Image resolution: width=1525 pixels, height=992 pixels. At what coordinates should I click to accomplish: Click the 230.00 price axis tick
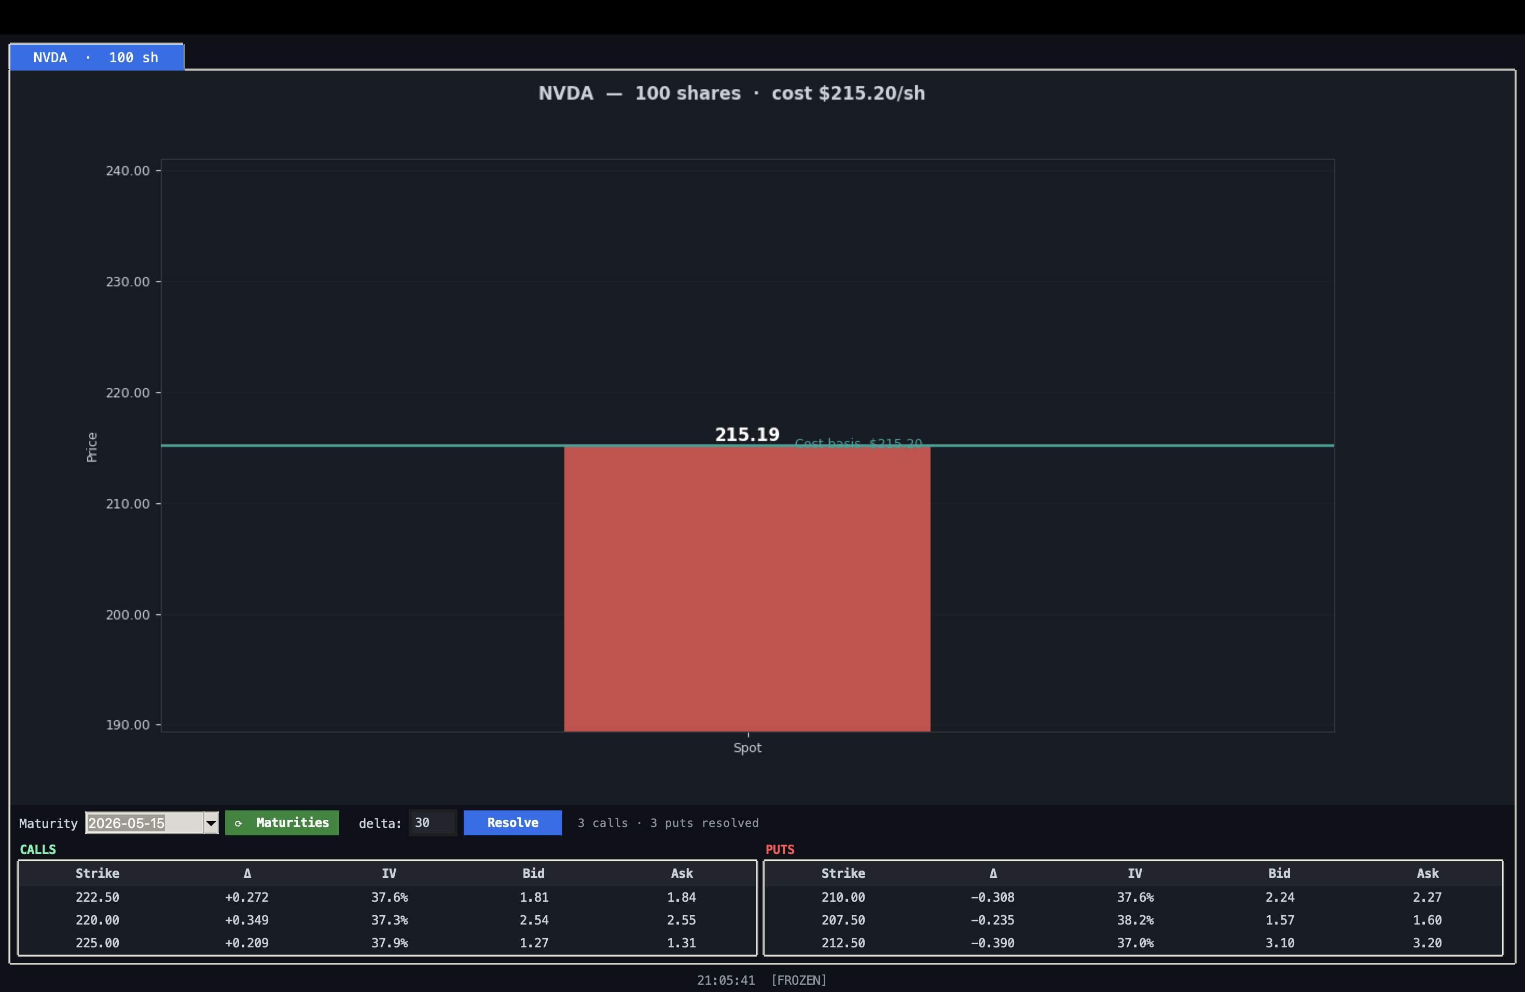pos(128,282)
